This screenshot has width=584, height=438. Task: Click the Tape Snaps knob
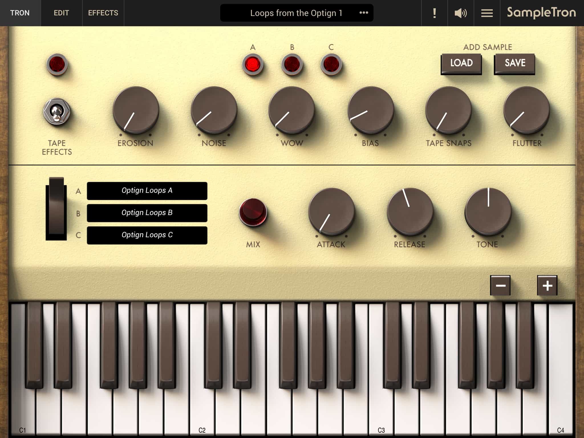click(449, 110)
